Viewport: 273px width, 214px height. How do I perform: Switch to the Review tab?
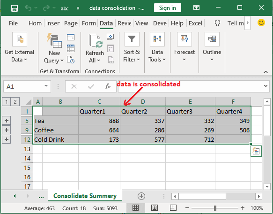(x=124, y=23)
